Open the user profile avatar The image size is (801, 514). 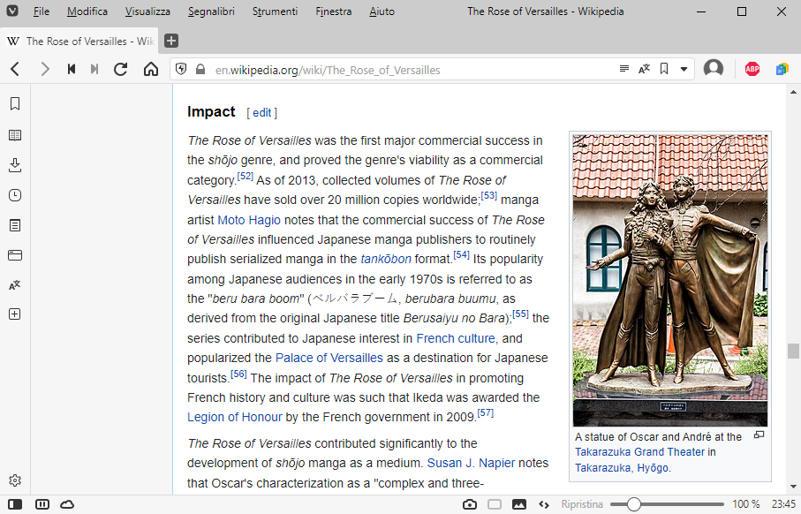click(x=714, y=69)
